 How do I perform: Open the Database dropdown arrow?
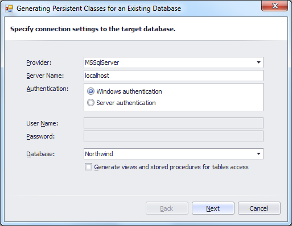(x=258, y=154)
